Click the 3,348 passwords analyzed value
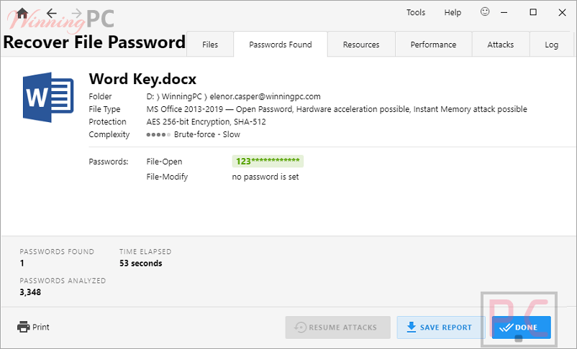The image size is (577, 349). (x=30, y=292)
